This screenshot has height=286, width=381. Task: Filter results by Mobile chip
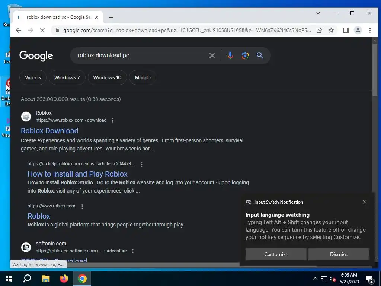tap(143, 77)
